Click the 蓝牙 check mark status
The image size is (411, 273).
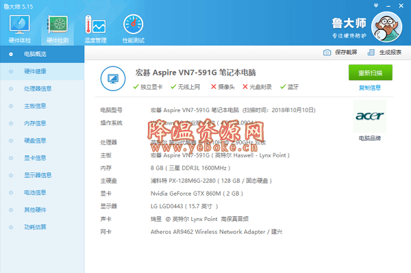pyautogui.click(x=289, y=87)
